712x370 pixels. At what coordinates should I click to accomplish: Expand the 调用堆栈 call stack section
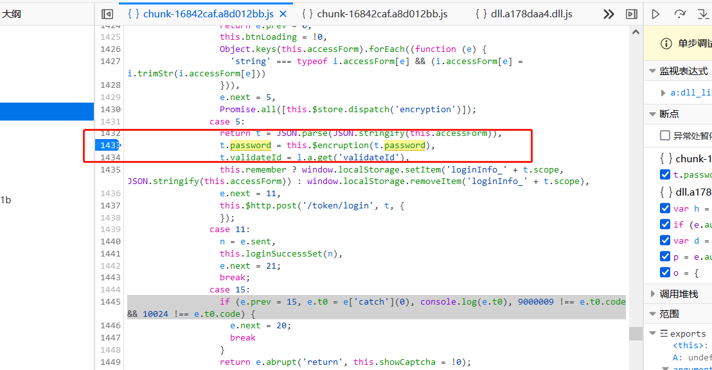point(652,294)
